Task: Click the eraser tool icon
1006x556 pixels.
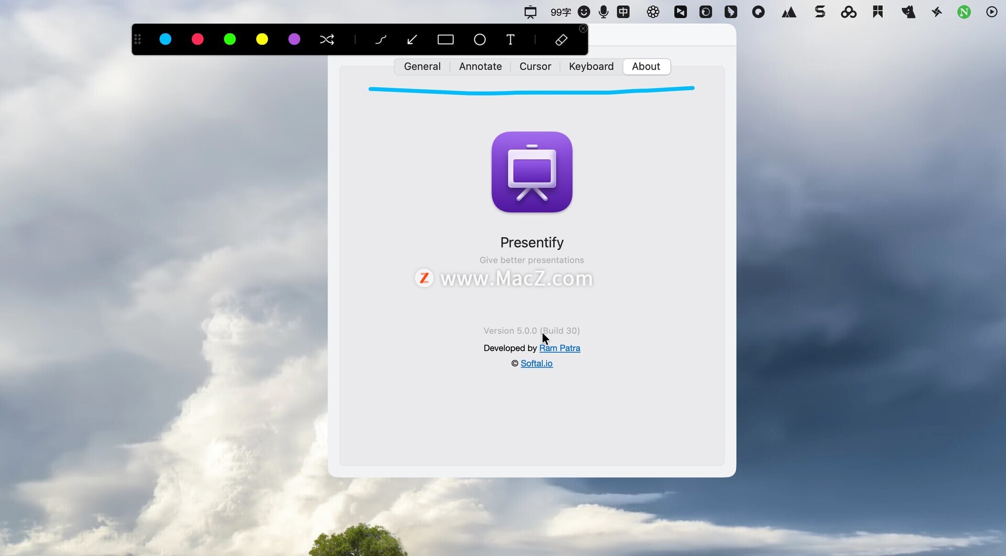Action: click(x=561, y=40)
